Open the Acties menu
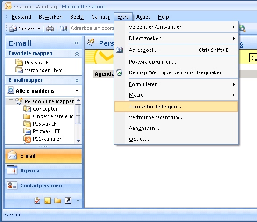257x222 pixels. (x=143, y=17)
